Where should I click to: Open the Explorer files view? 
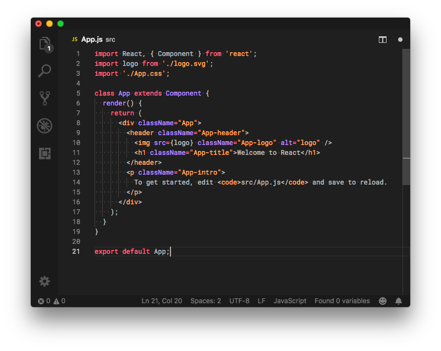click(x=45, y=44)
